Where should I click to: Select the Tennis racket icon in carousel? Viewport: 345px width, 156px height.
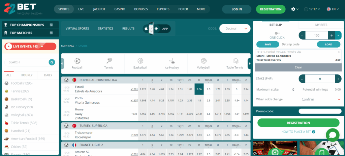click(x=109, y=61)
